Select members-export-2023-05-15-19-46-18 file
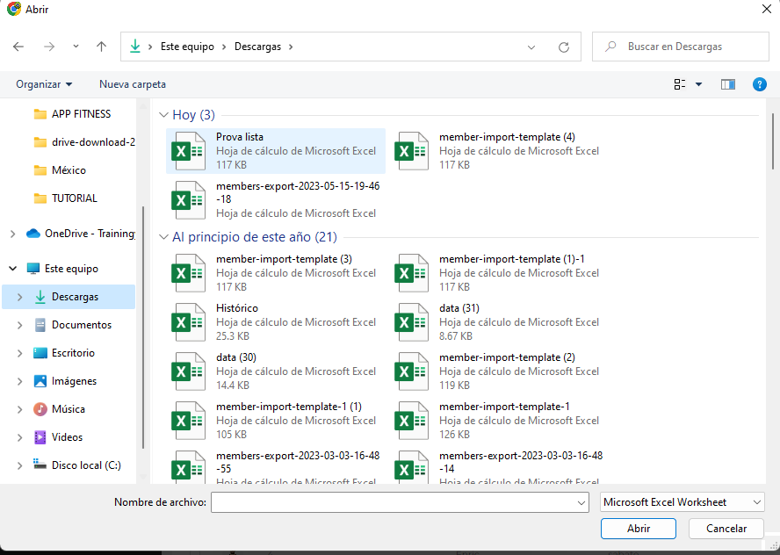This screenshot has width=780, height=555. pos(276,199)
